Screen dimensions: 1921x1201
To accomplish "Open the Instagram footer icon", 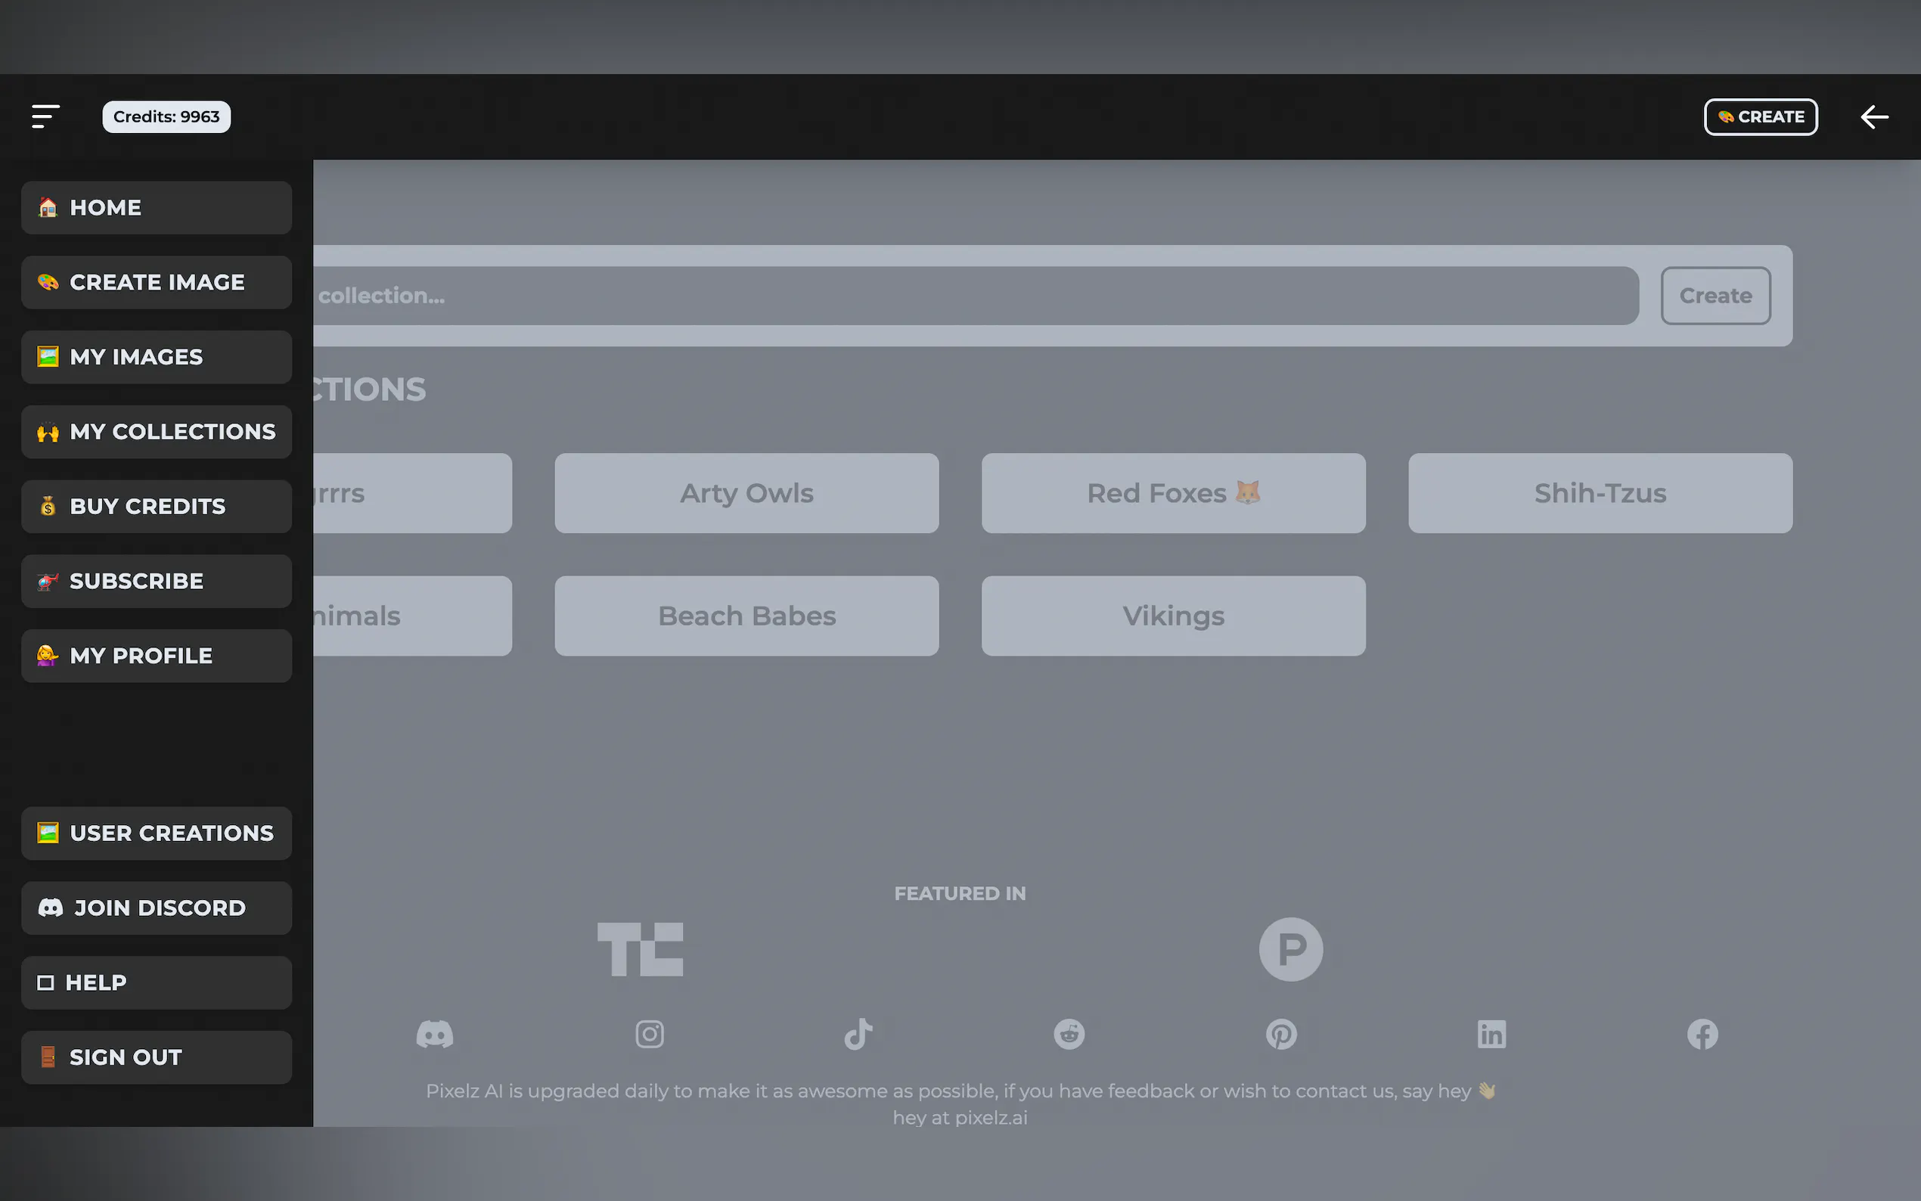I will pyautogui.click(x=649, y=1034).
